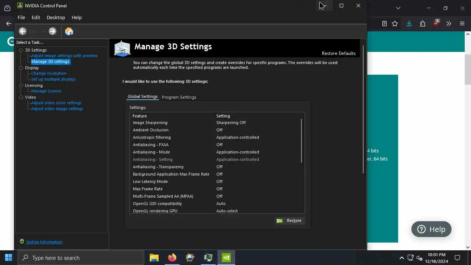
Task: Open Set up multiple displays task
Action: (x=54, y=79)
